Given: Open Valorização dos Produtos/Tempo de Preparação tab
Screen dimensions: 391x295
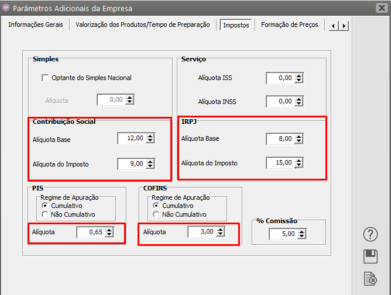Looking at the screenshot, I should click(142, 25).
